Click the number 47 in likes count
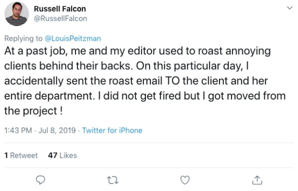298x191 pixels. click(x=53, y=155)
